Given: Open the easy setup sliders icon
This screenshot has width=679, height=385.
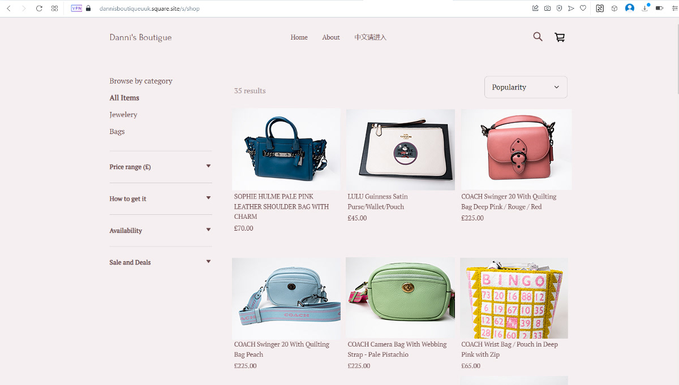Looking at the screenshot, I should (x=674, y=8).
